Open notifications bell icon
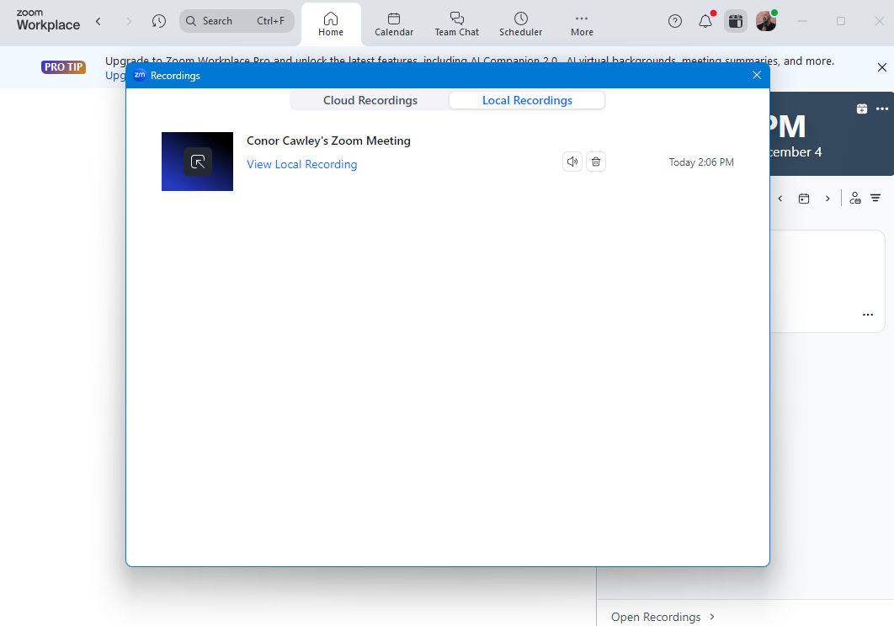The height and width of the screenshot is (626, 894). (x=705, y=21)
